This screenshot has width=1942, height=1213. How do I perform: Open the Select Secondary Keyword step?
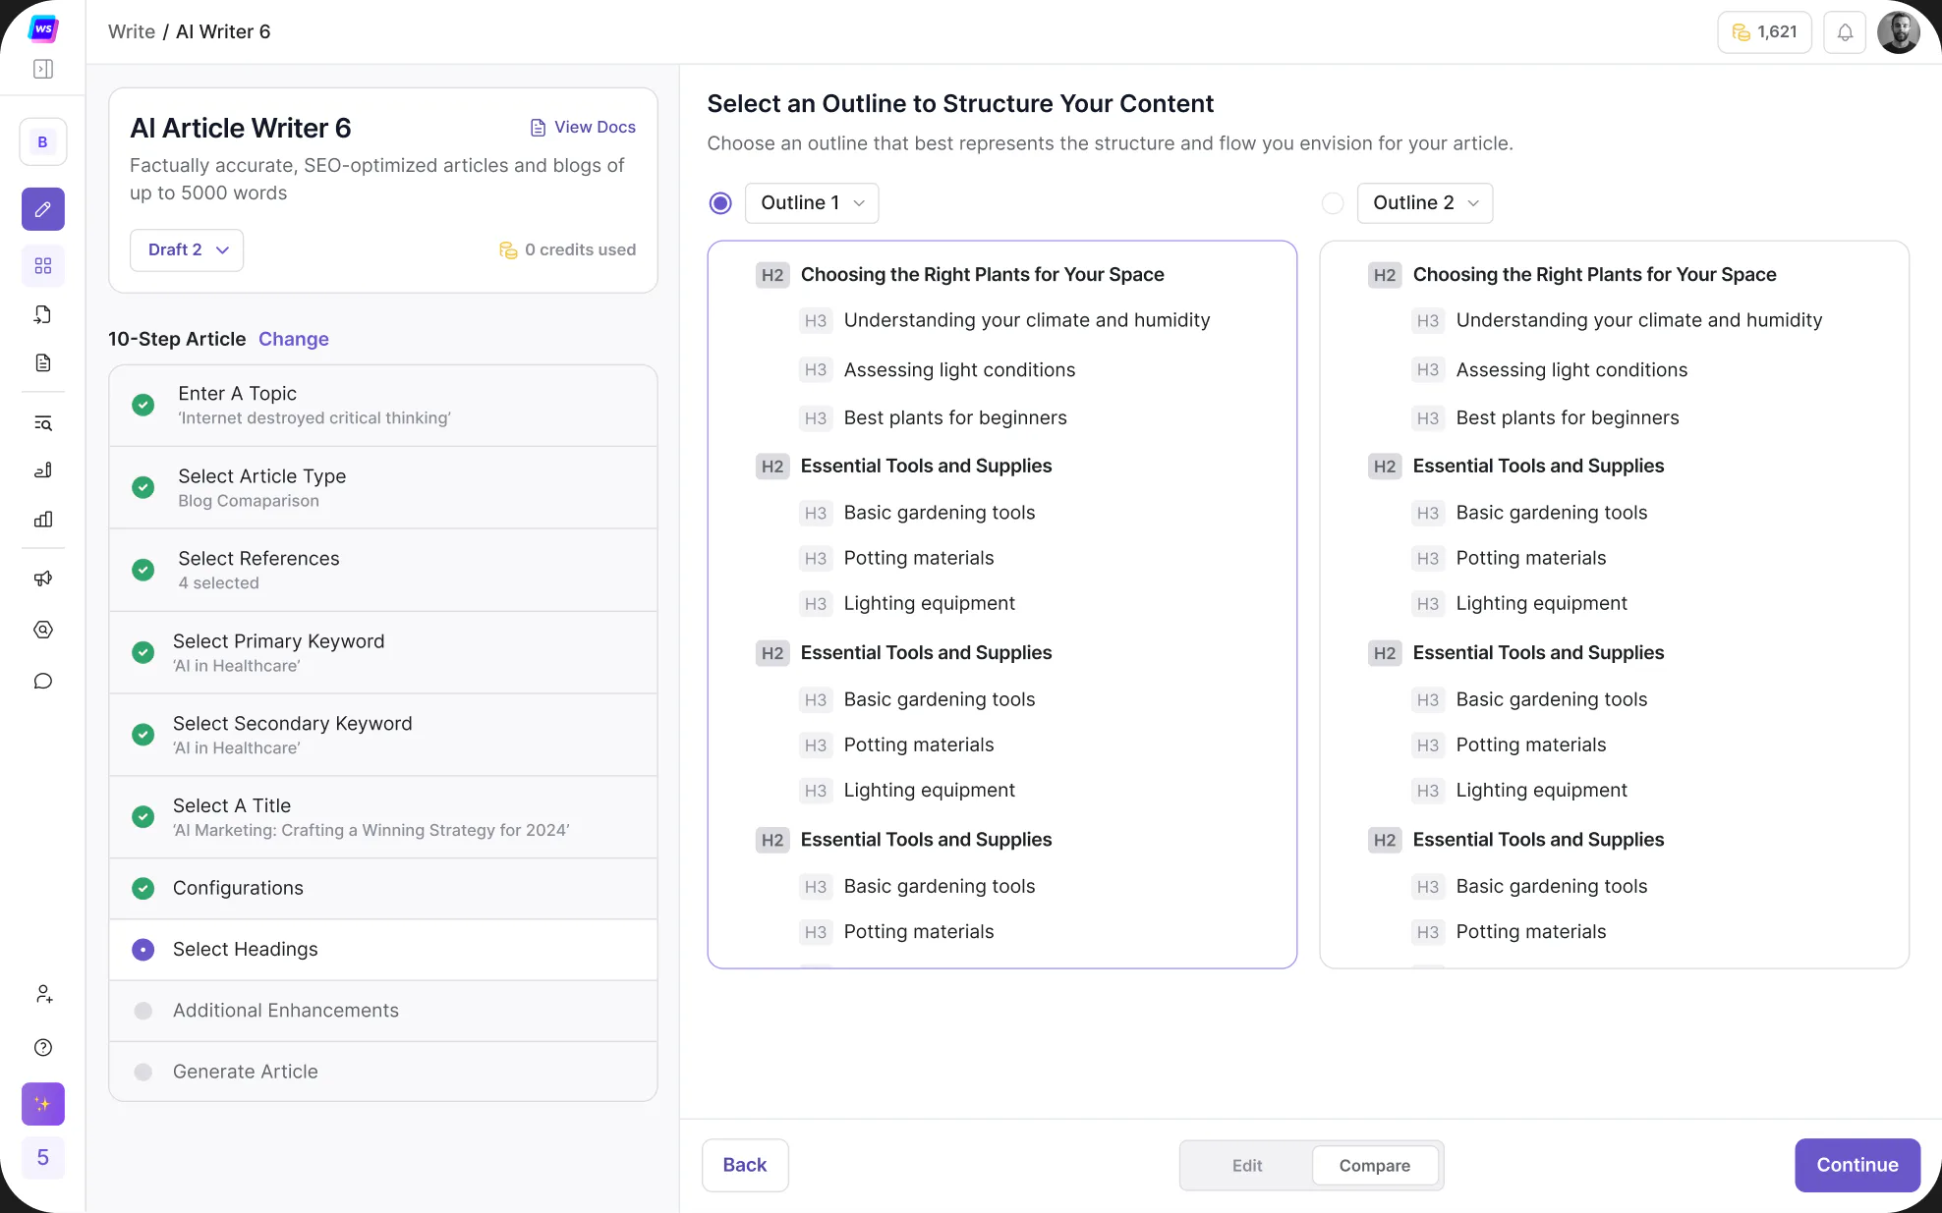[x=383, y=736]
